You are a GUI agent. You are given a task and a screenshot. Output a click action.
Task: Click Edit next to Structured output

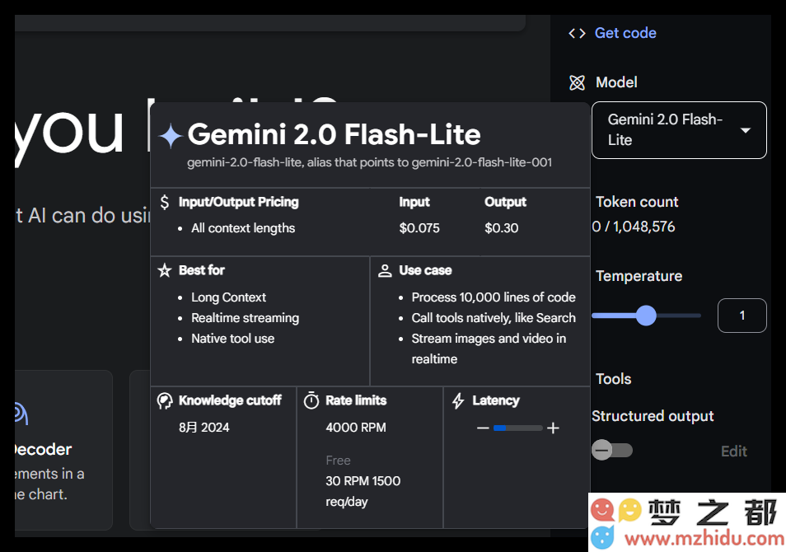click(734, 451)
